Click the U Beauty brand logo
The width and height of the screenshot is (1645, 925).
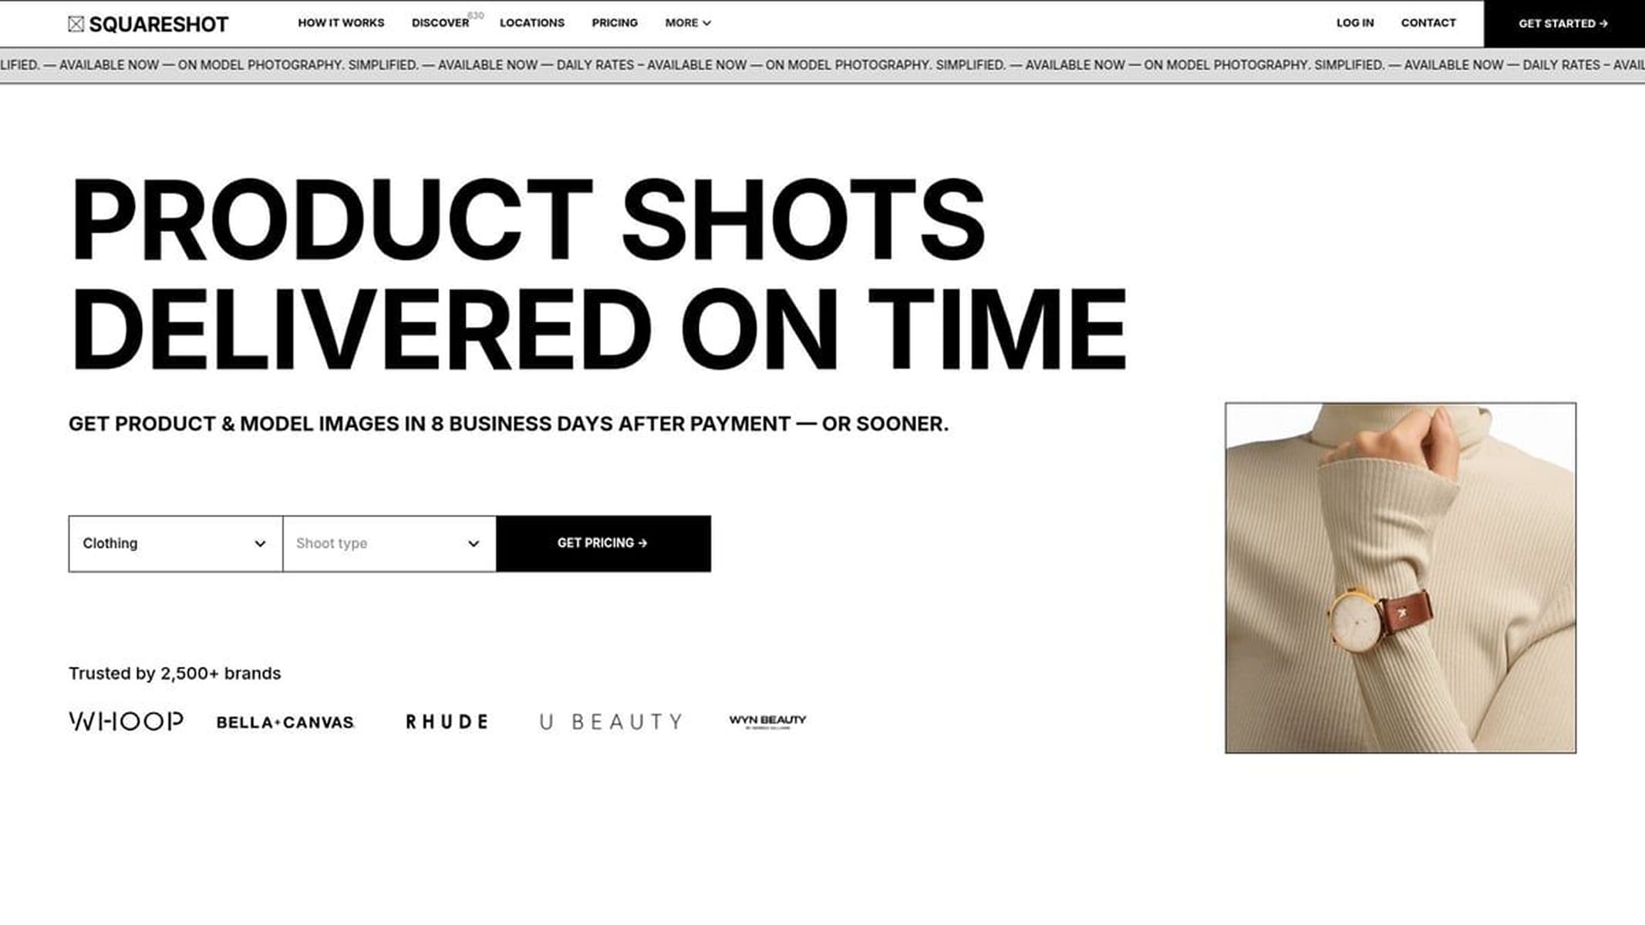tap(611, 721)
